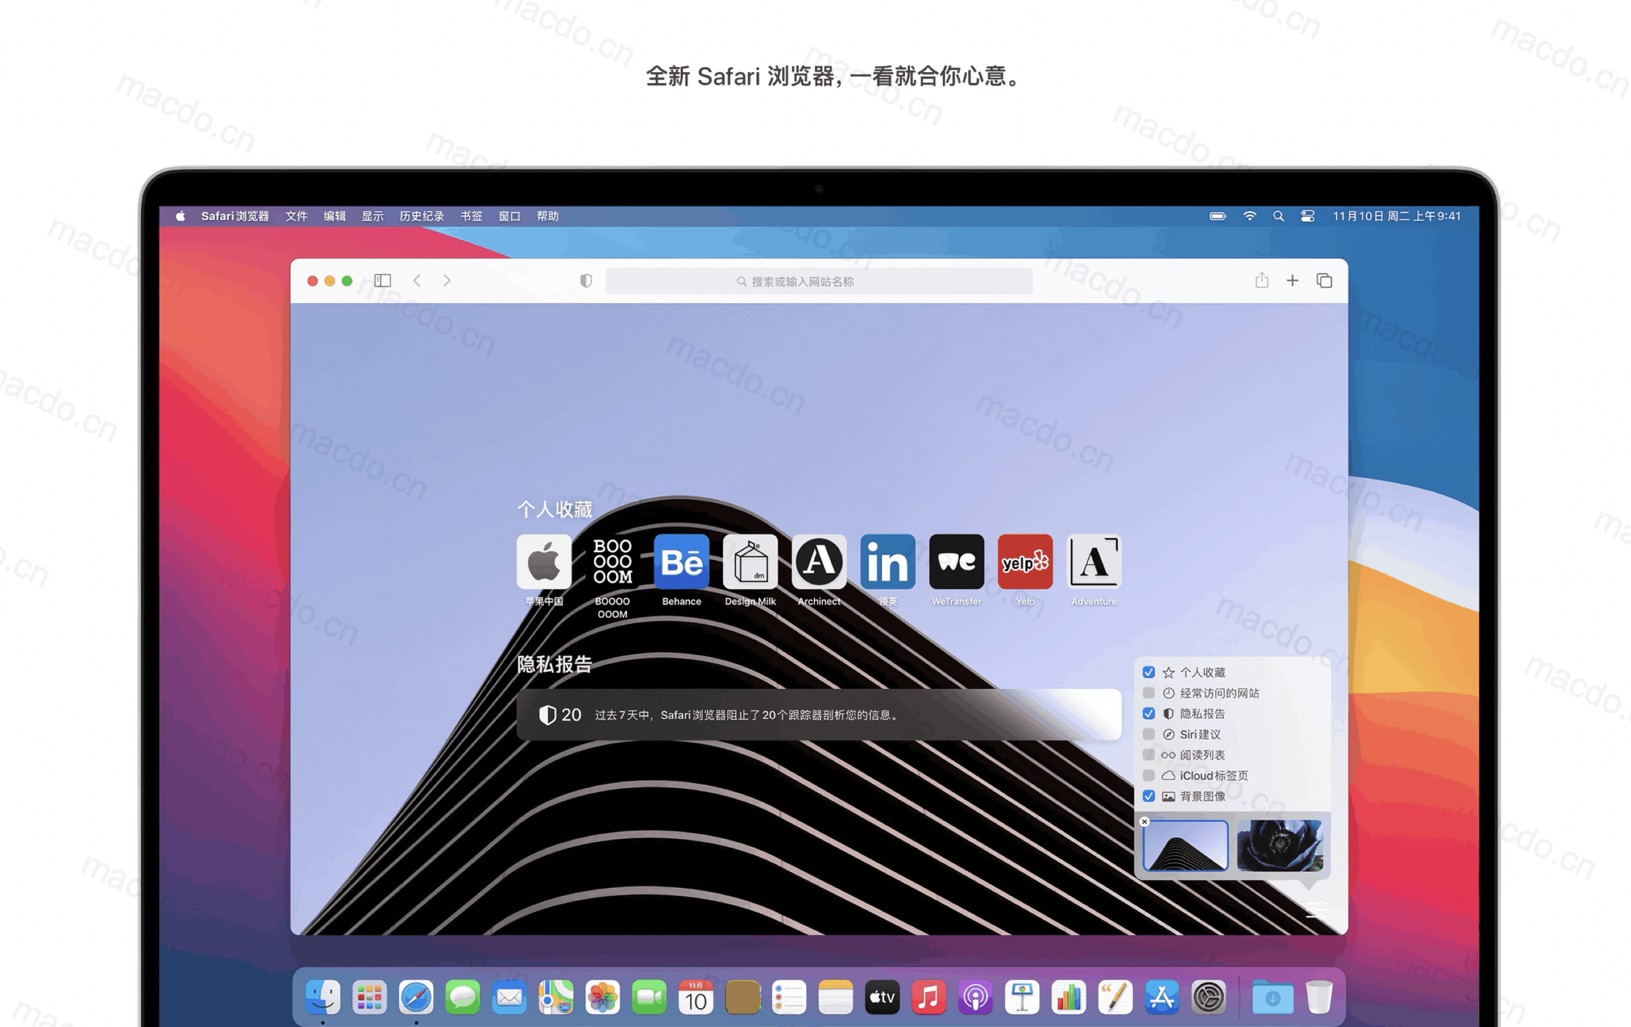Uncheck the 个人收藏 checkbox
The width and height of the screenshot is (1631, 1027).
[x=1149, y=672]
